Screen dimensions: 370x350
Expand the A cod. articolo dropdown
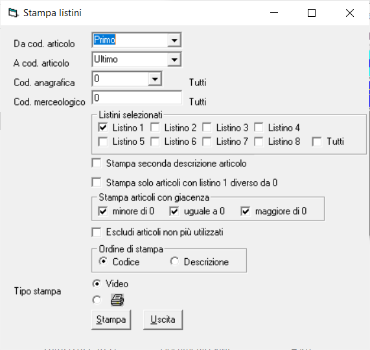tap(174, 60)
